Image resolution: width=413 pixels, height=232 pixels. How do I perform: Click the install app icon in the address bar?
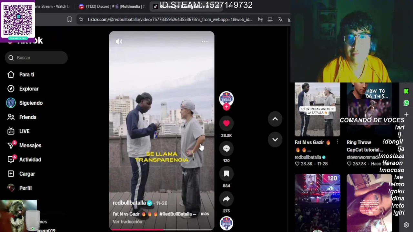click(270, 20)
